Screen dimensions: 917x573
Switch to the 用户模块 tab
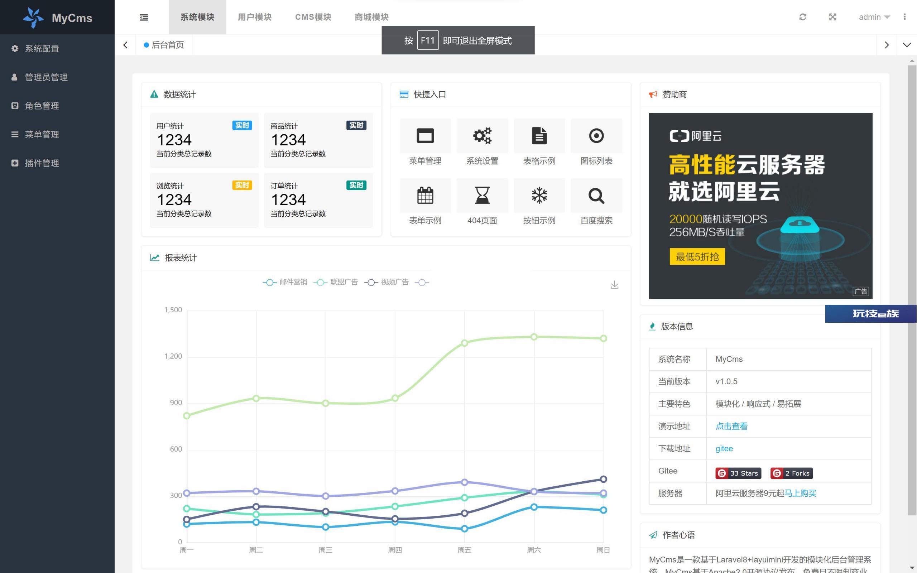pos(255,17)
